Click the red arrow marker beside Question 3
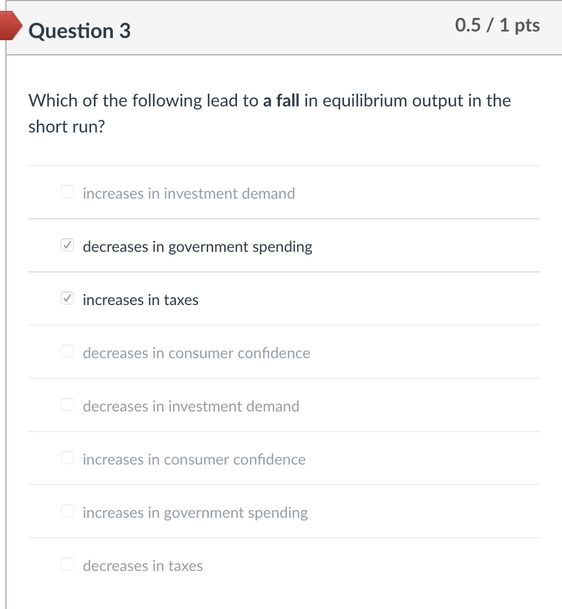562x609 pixels. [x=10, y=27]
